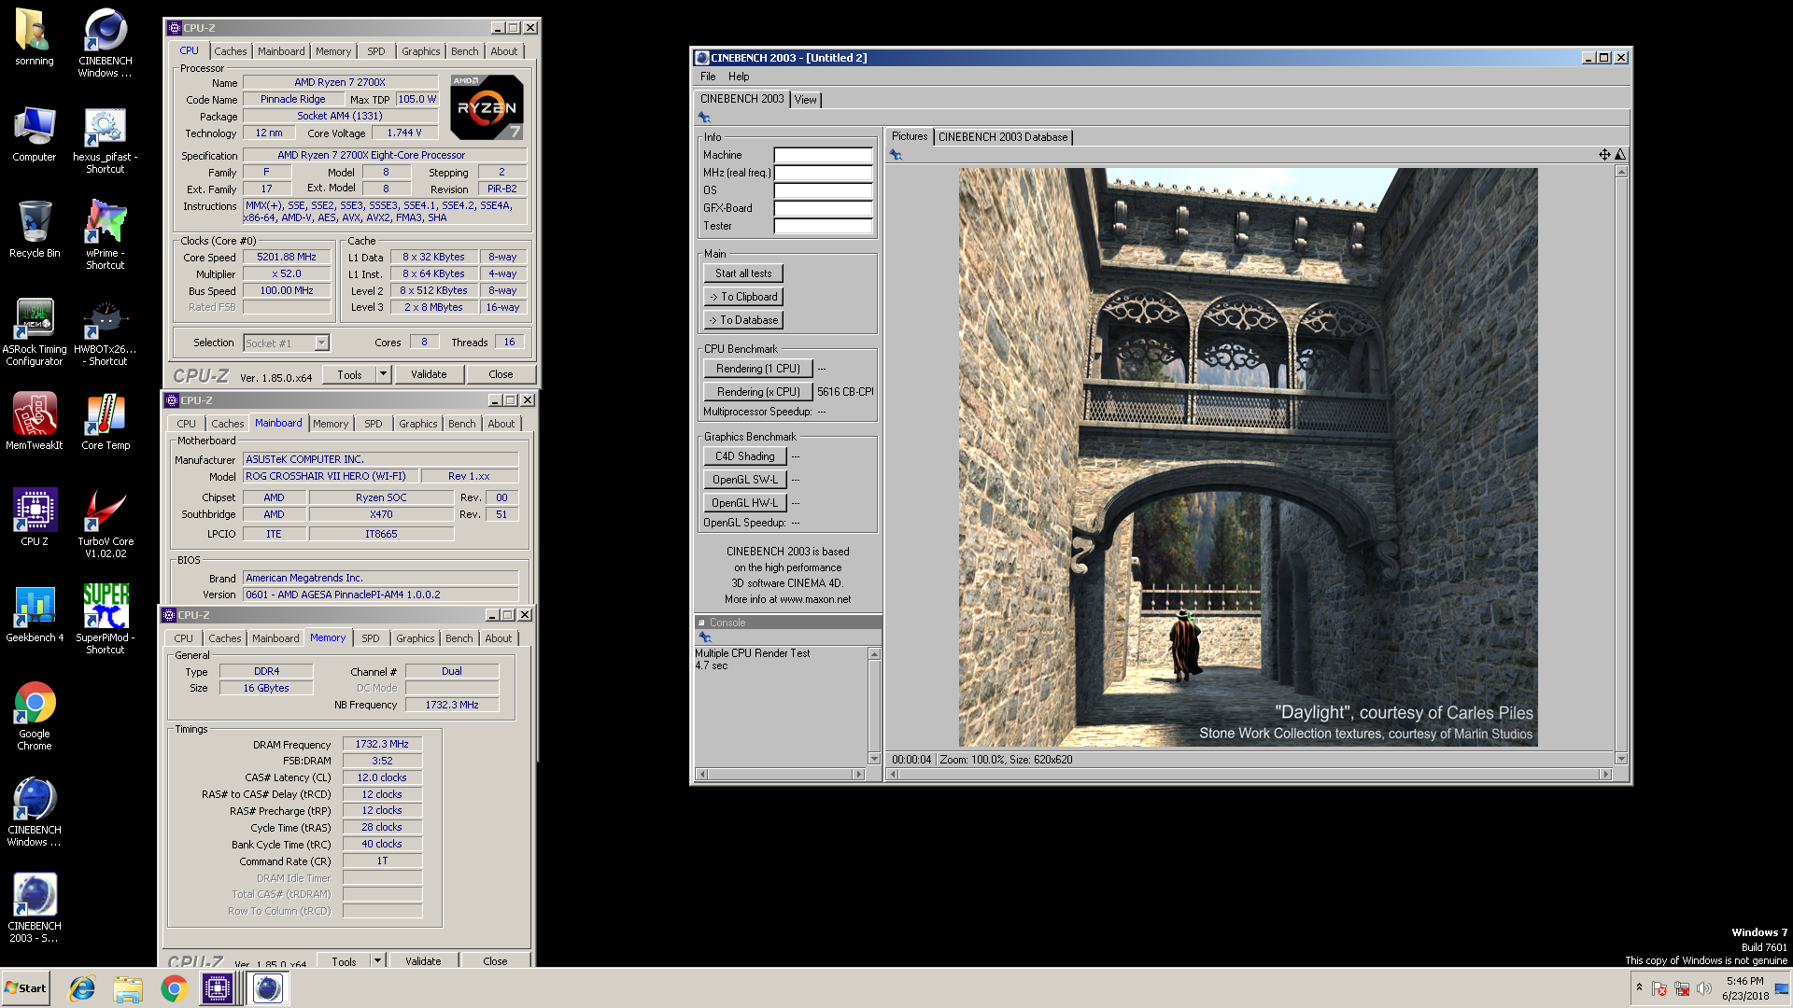Screen dimensions: 1793x1008
Task: Click the GFX-Board input field
Action: point(823,208)
